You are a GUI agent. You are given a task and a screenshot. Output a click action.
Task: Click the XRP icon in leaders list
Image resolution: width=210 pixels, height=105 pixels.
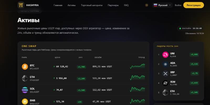click(165, 73)
